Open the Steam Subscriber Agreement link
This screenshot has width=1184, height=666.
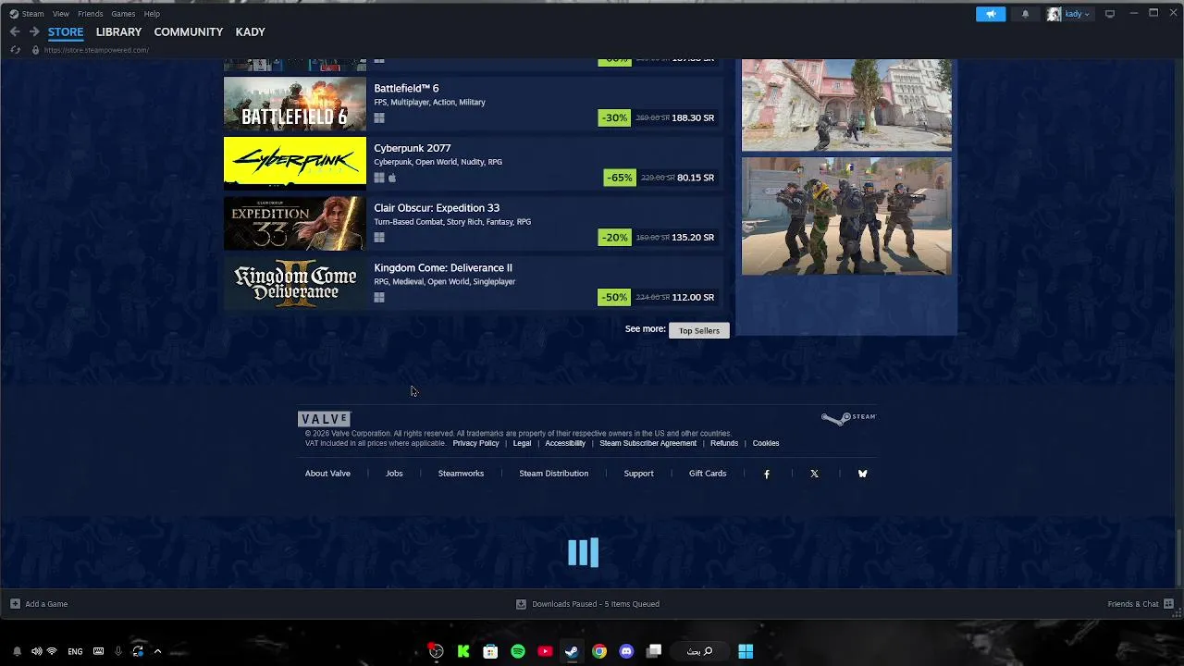[647, 443]
